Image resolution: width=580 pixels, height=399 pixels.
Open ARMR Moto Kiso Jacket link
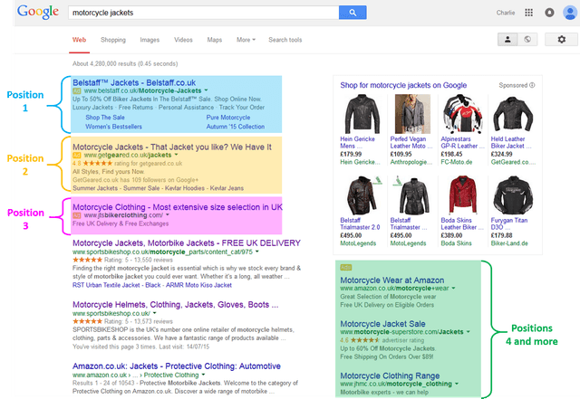pyautogui.click(x=198, y=285)
